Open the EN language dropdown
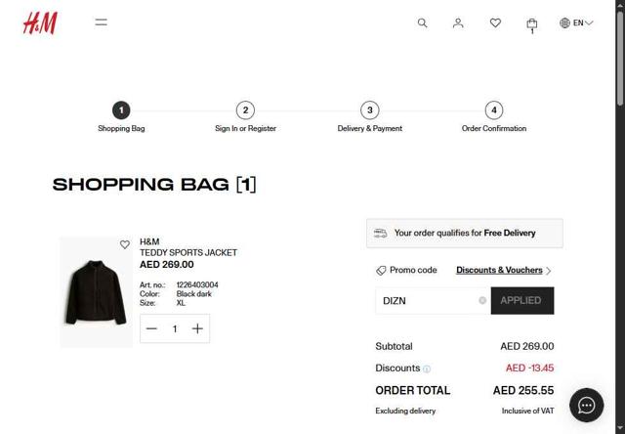 (x=576, y=22)
